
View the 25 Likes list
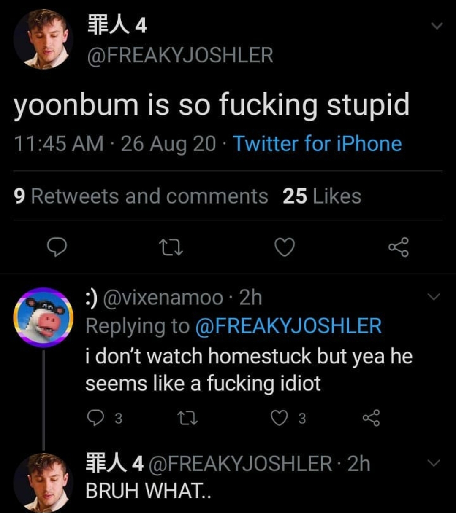pyautogui.click(x=322, y=196)
